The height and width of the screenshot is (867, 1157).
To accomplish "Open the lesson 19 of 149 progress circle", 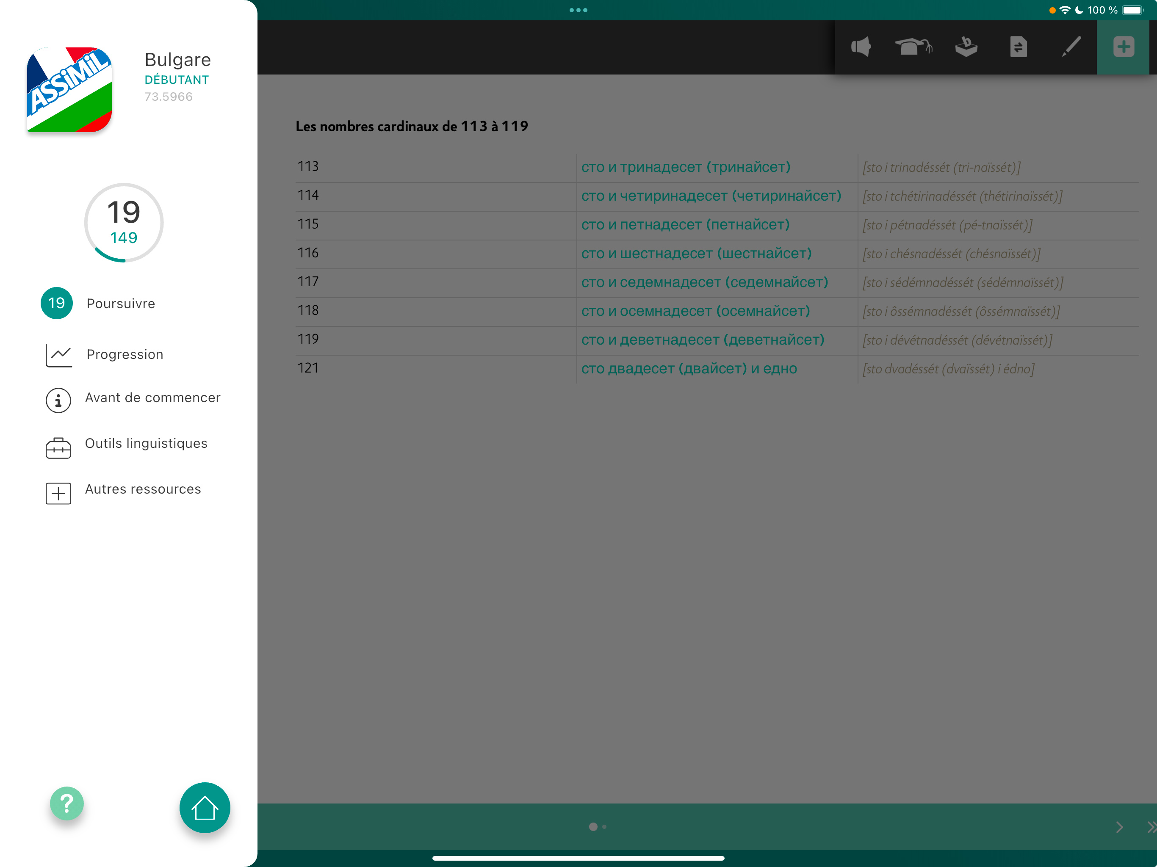I will (x=124, y=223).
